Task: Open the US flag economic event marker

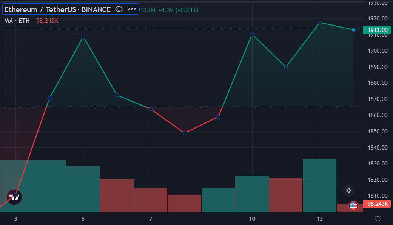Action: (x=353, y=206)
